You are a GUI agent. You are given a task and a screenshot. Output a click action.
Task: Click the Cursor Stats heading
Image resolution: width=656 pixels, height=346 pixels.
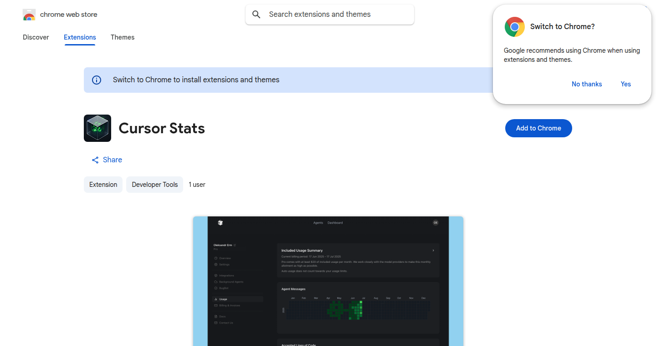pos(162,128)
